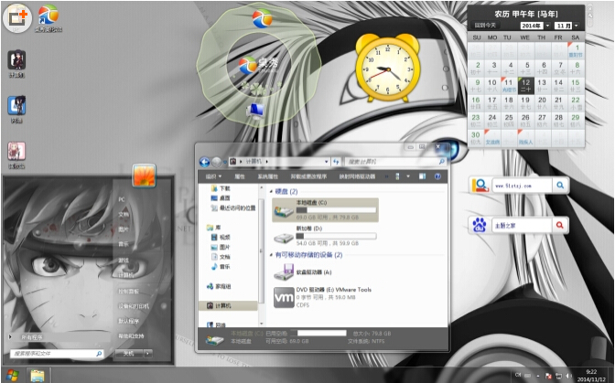Open Explorer help question mark icon
615x383 pixels.
pyautogui.click(x=437, y=176)
